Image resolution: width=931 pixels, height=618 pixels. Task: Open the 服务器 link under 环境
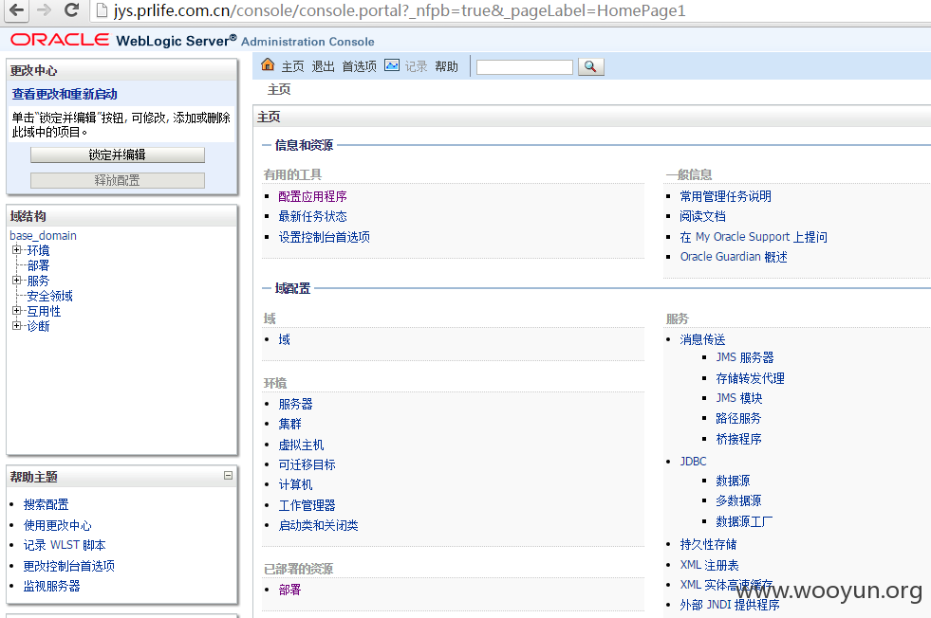tap(296, 404)
